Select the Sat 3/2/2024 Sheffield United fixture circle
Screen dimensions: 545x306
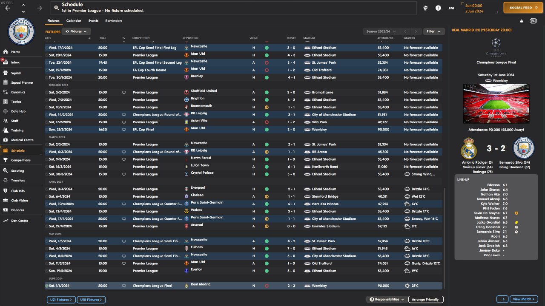[47, 92]
